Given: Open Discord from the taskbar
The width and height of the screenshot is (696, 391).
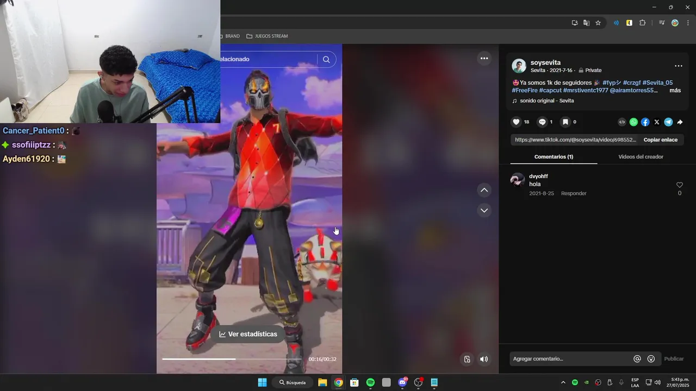Looking at the screenshot, I should 402,382.
